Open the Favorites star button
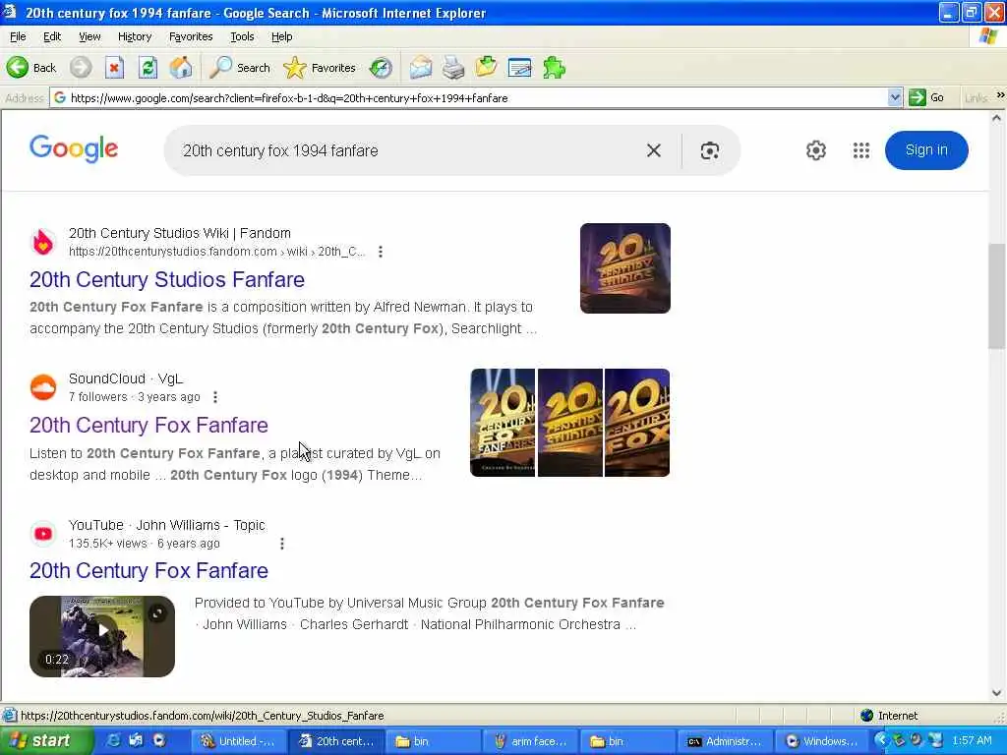 [320, 68]
